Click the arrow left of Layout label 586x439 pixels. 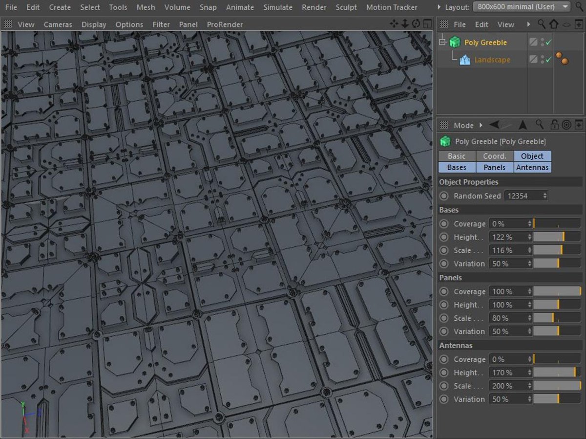pos(439,7)
